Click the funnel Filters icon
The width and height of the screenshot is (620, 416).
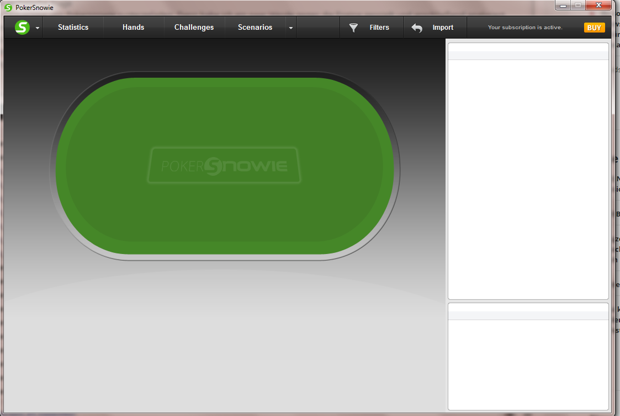(353, 28)
